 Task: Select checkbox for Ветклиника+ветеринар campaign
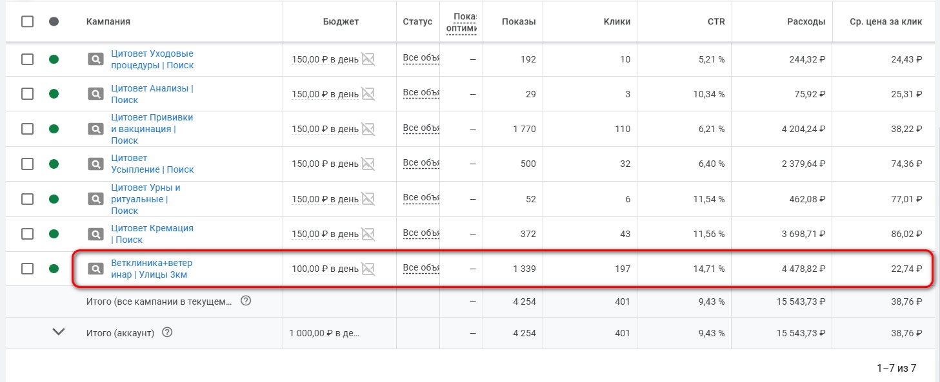pyautogui.click(x=27, y=269)
